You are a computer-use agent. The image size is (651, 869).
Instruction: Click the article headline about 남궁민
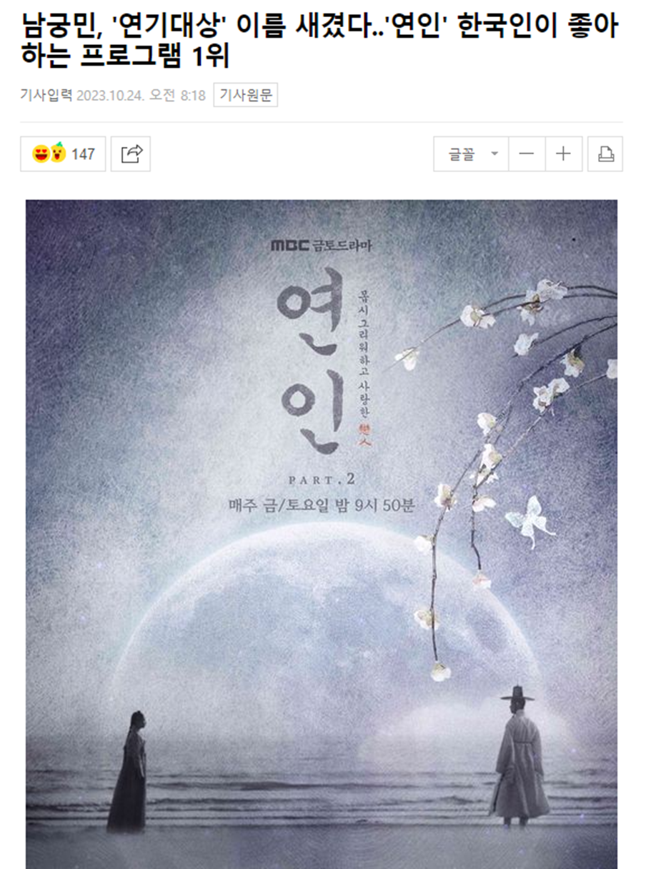point(319,42)
